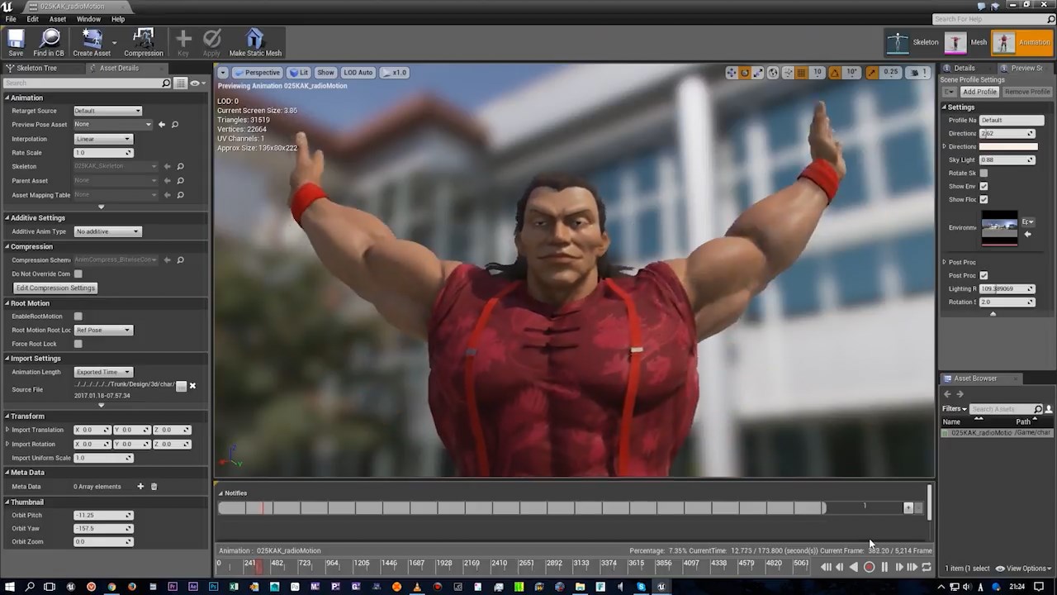Click the Create Asset toolbar icon
The width and height of the screenshot is (1057, 595).
92,38
